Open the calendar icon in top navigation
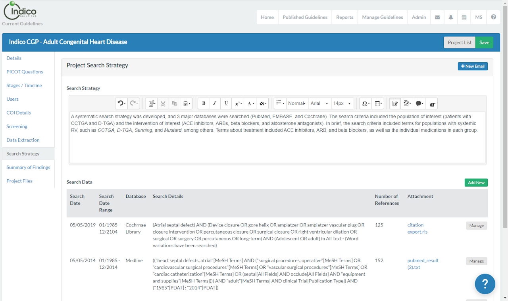 point(464,17)
